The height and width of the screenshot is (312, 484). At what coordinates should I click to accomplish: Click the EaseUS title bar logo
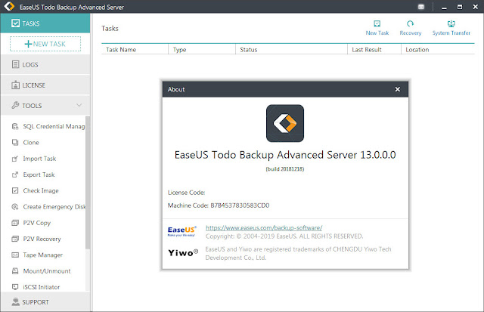click(x=9, y=6)
